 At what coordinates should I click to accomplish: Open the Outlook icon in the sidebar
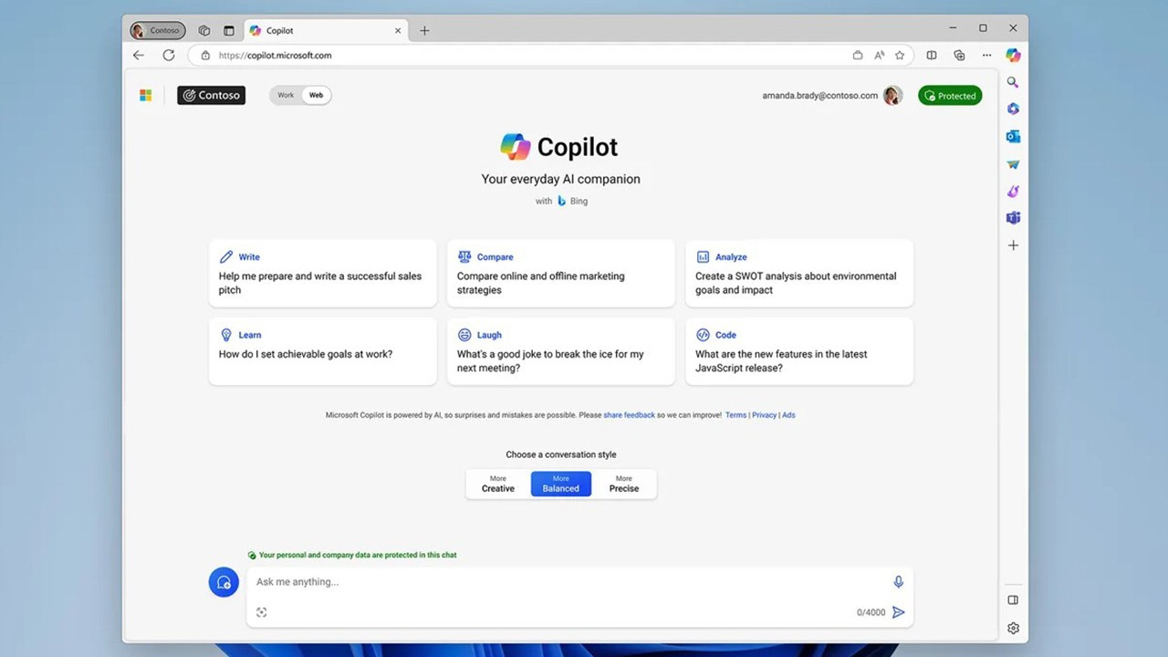click(1013, 137)
